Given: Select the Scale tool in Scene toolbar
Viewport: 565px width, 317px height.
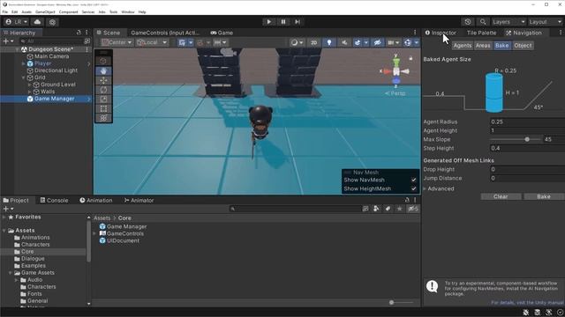Looking at the screenshot, I should 103,99.
